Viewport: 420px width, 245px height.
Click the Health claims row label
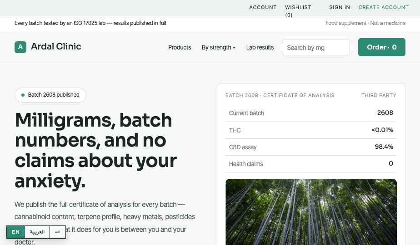[x=246, y=164]
